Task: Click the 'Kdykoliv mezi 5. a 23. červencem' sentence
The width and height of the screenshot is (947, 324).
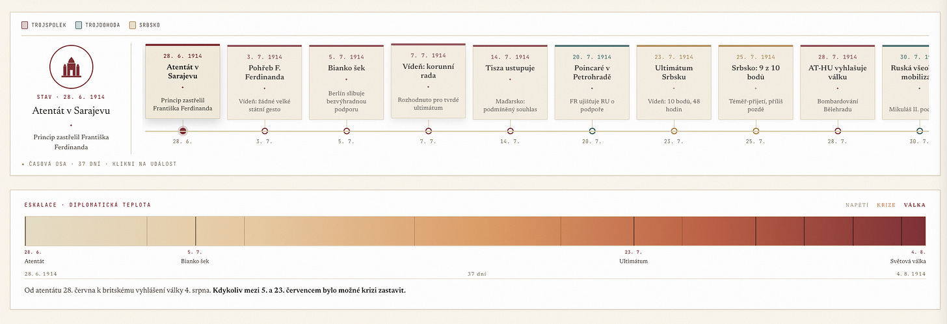Action: click(309, 290)
